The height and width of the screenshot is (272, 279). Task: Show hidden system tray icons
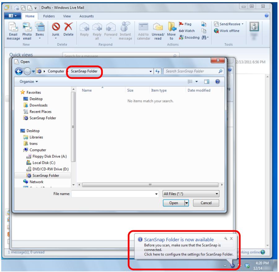[225, 266]
